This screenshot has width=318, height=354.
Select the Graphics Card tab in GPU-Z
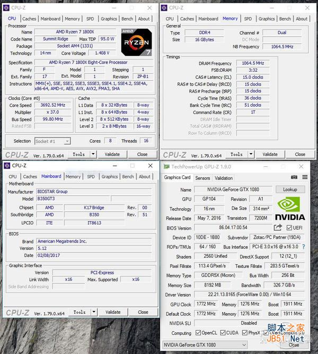178,178
